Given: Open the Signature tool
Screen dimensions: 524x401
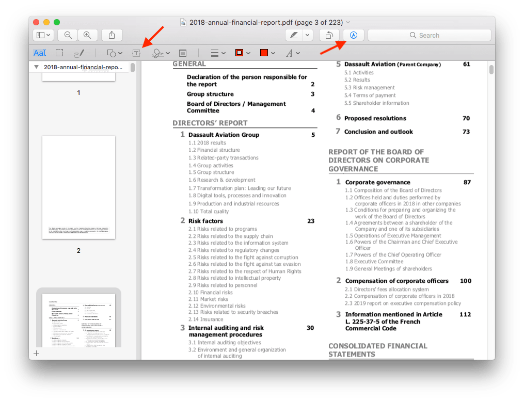Looking at the screenshot, I should coord(158,53).
